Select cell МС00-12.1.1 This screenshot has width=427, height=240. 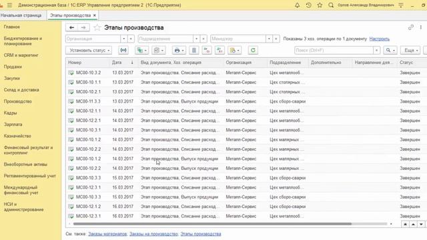[x=88, y=111]
